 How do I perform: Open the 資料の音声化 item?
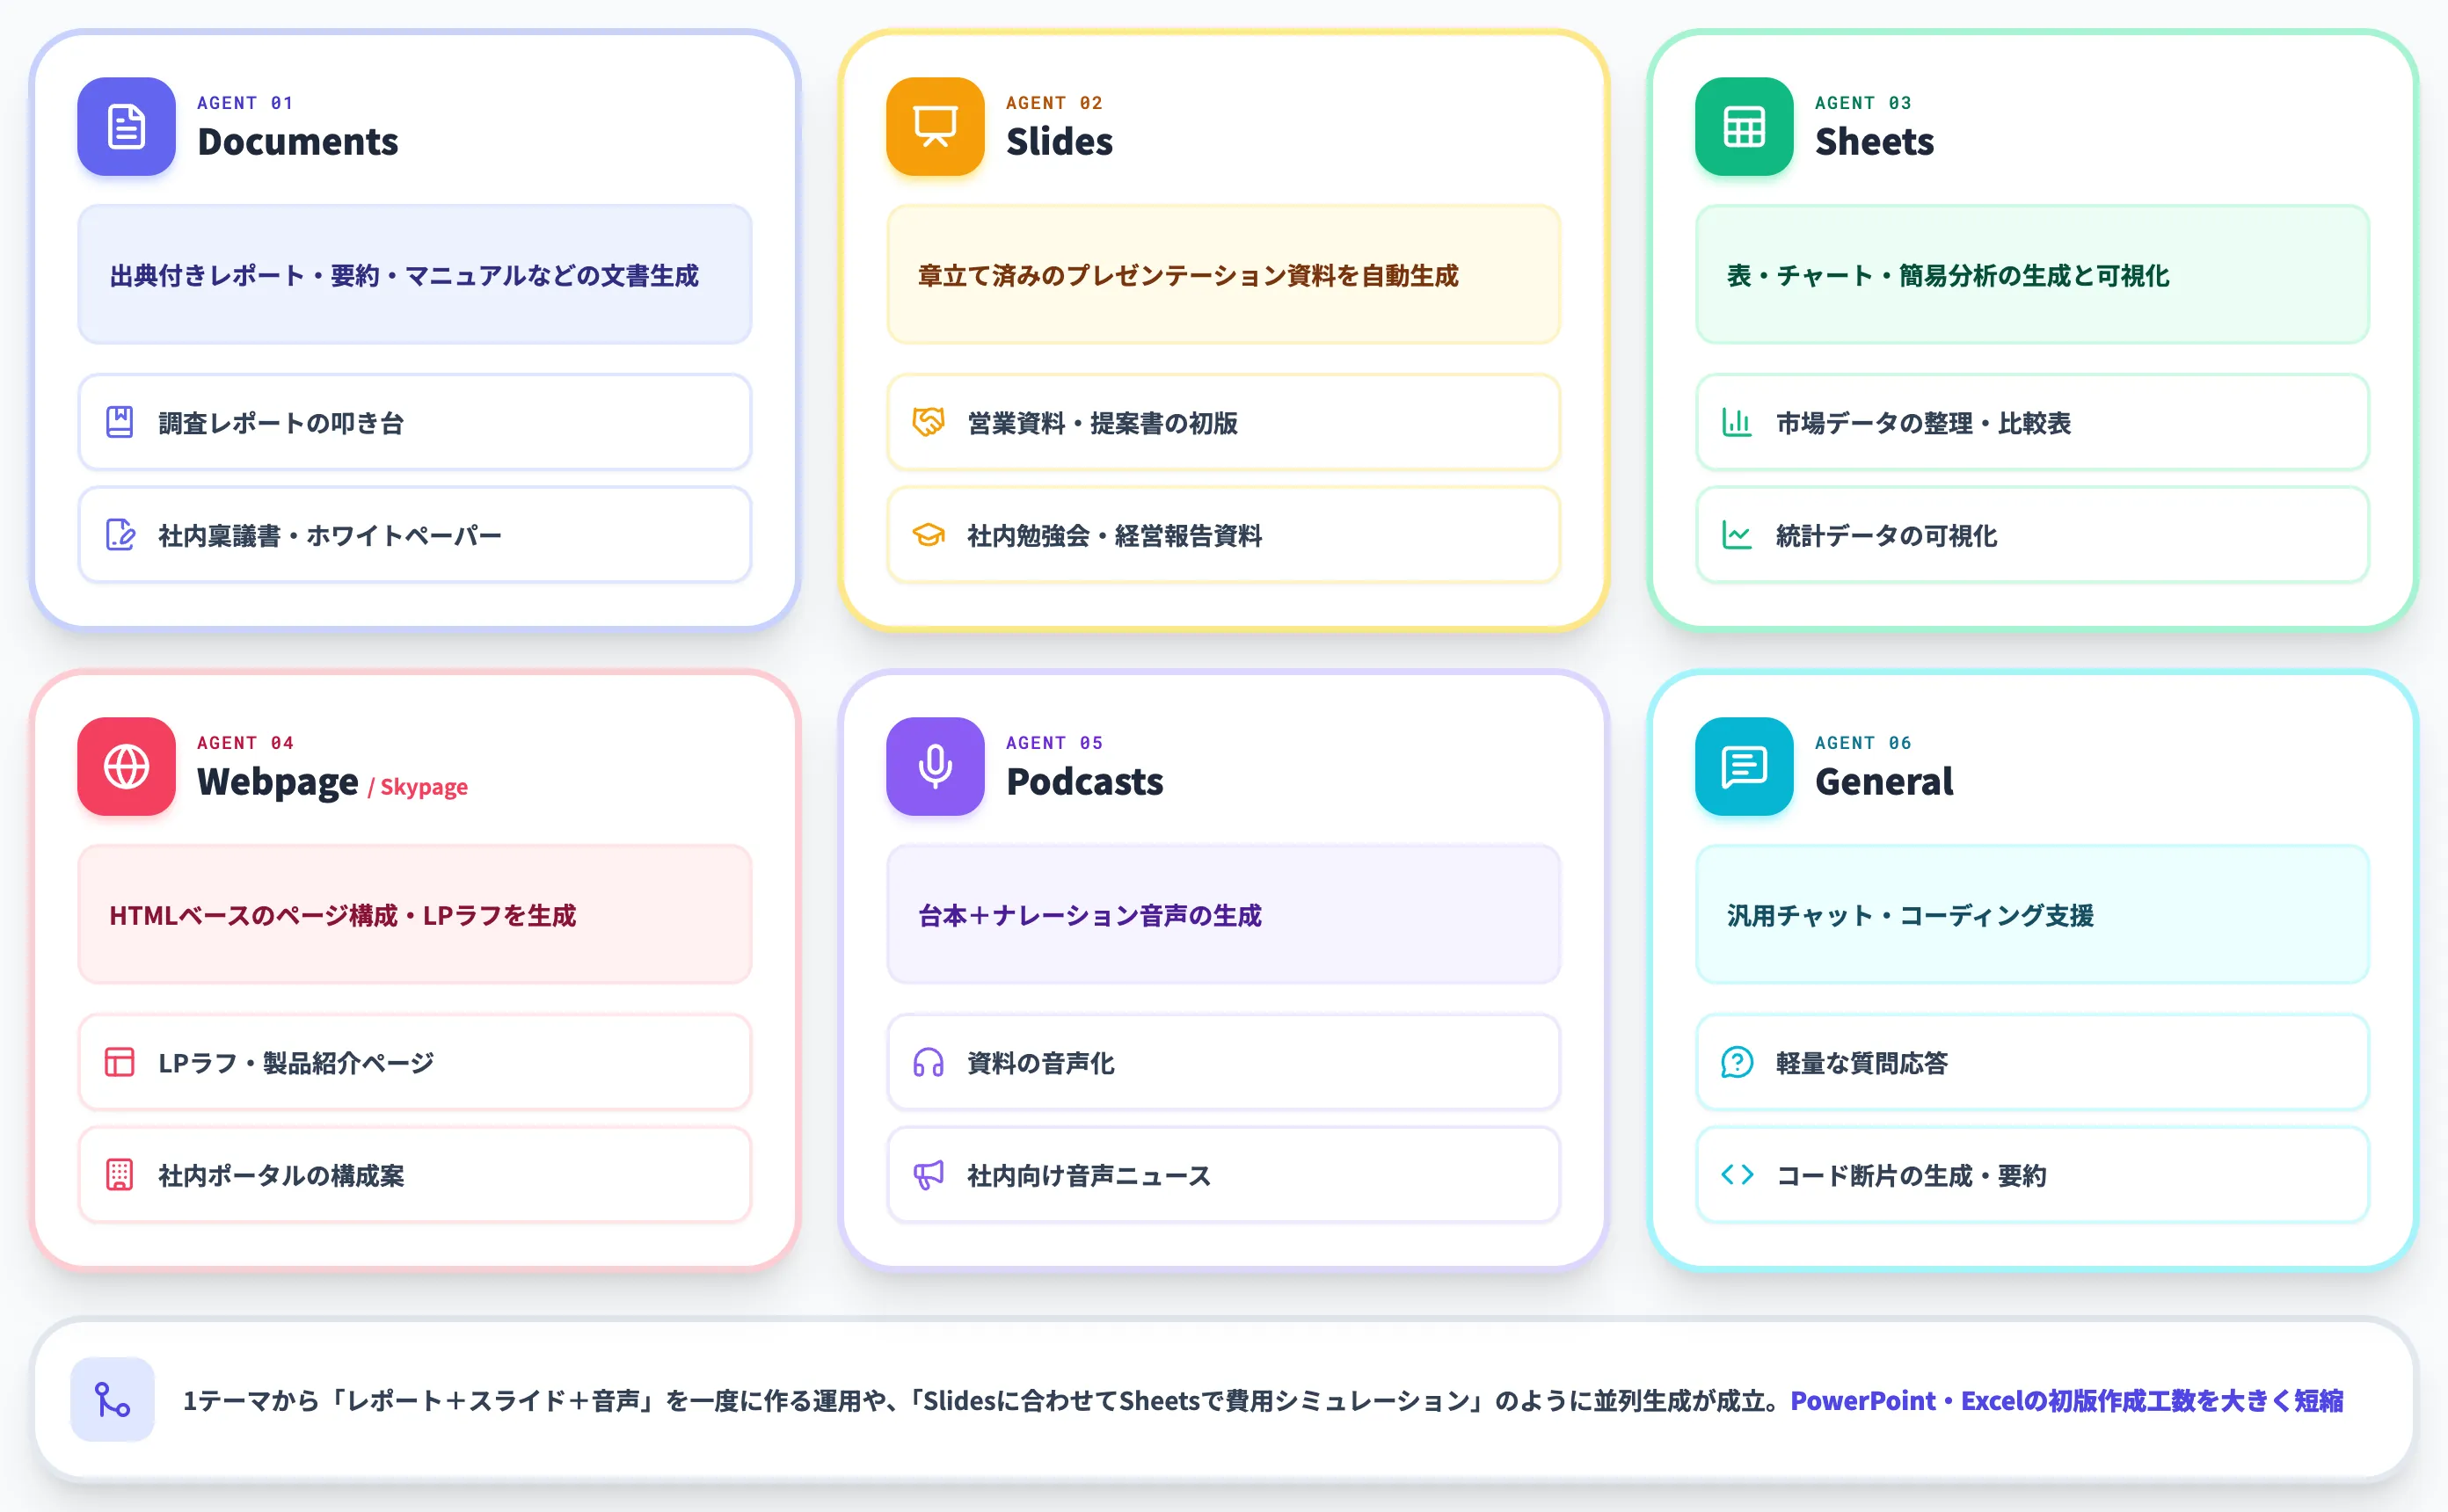[1224, 1062]
